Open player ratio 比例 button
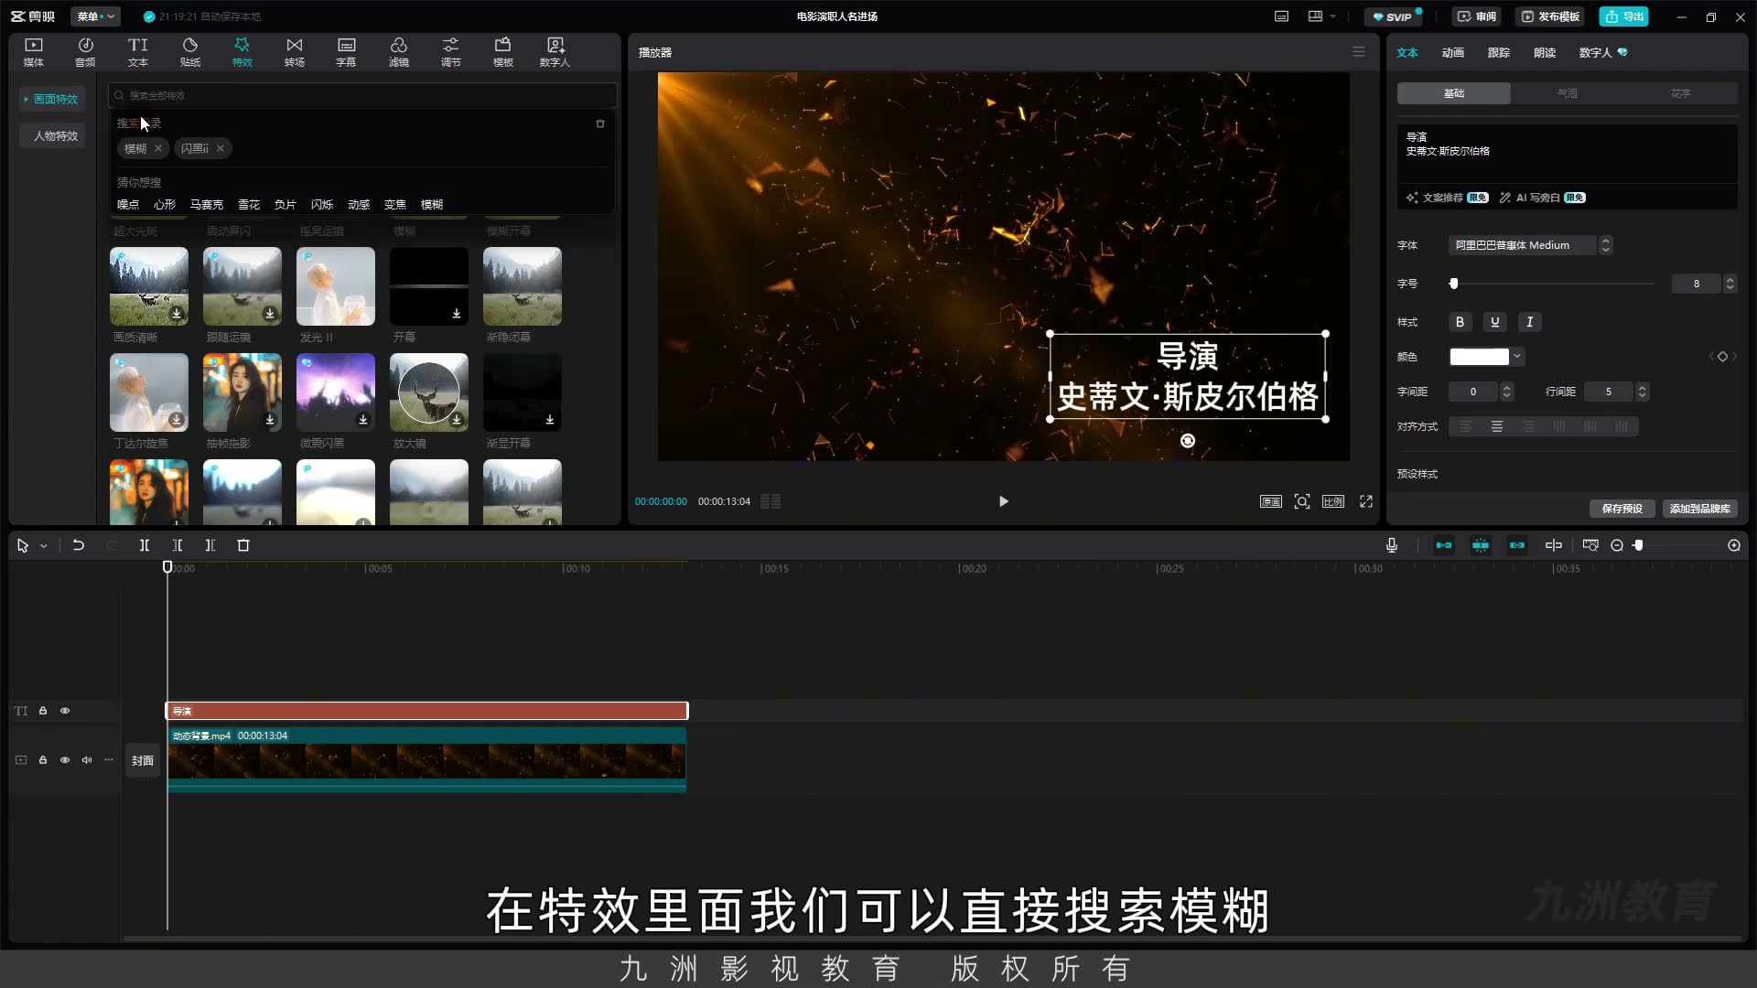 click(x=1333, y=501)
